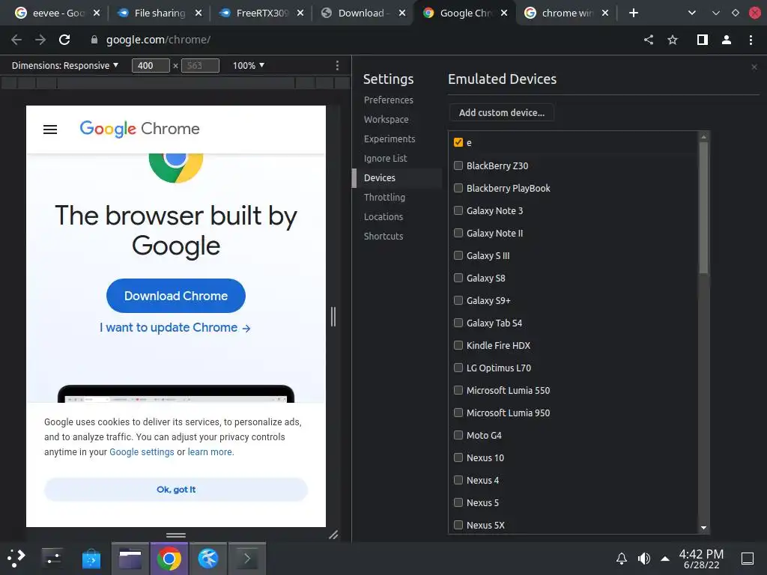Show desktop using the tray button
767x575 pixels.
[748, 559]
